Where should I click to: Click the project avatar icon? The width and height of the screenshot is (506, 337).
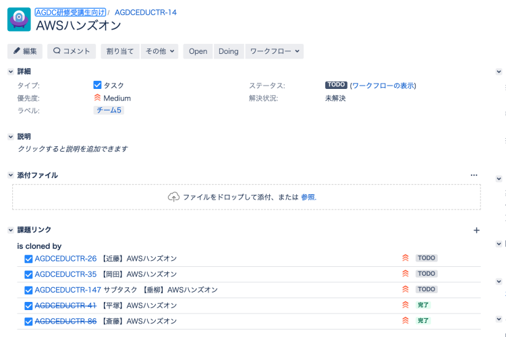19,20
